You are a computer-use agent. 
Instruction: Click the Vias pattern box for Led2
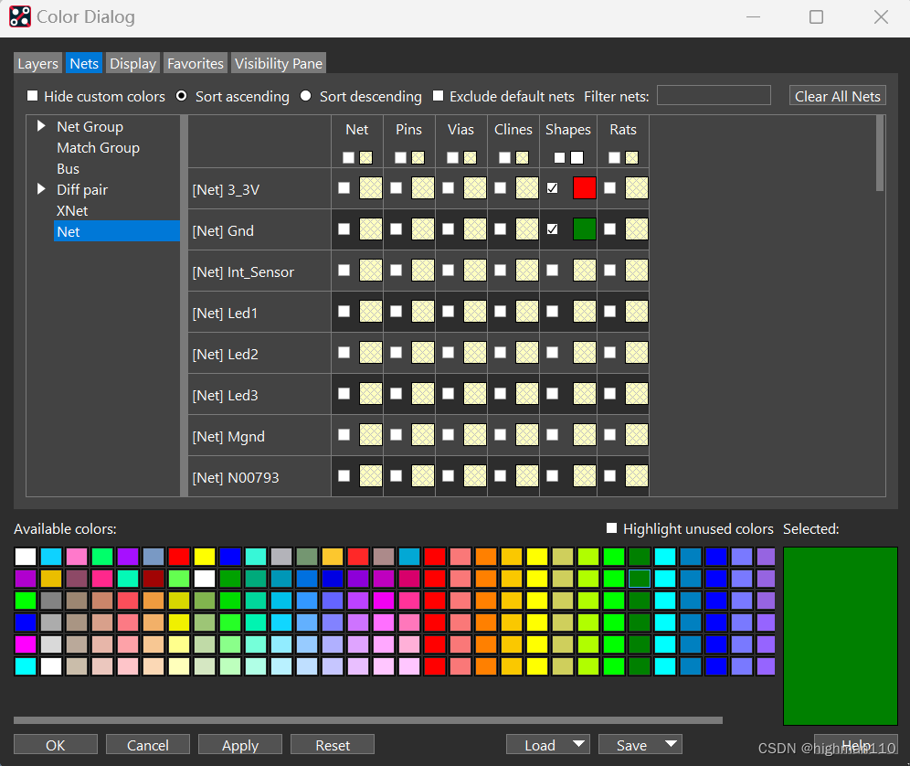coord(475,353)
